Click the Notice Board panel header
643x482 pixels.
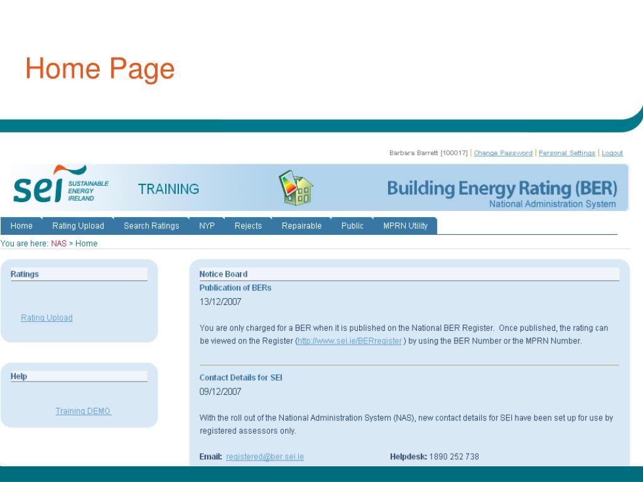[x=409, y=274]
